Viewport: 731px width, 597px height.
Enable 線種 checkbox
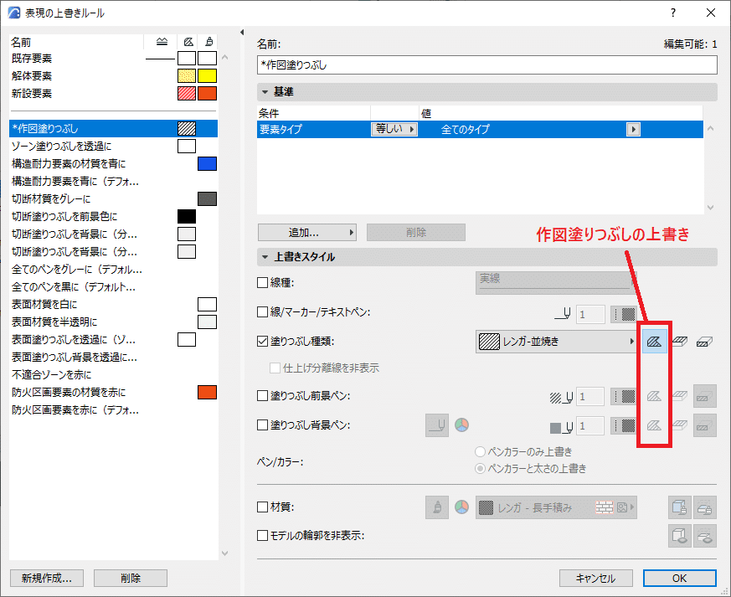coord(262,282)
